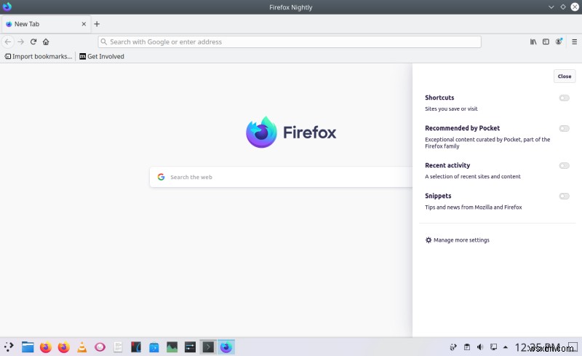Open a new tab with plus

click(97, 24)
